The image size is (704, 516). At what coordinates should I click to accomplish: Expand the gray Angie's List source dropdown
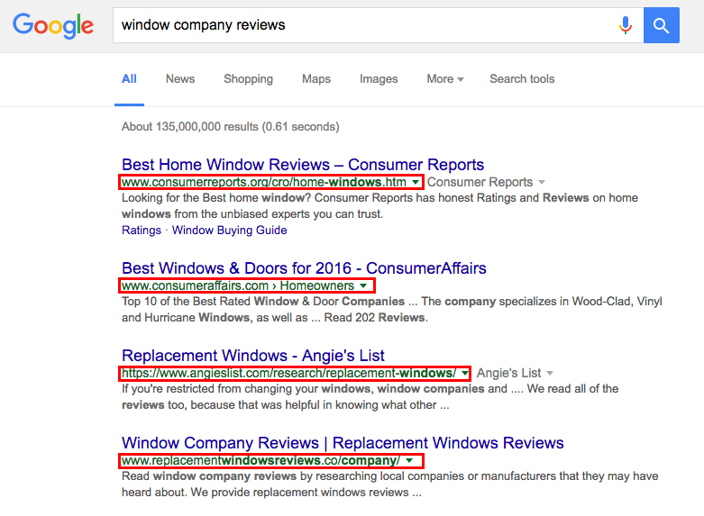coord(550,374)
